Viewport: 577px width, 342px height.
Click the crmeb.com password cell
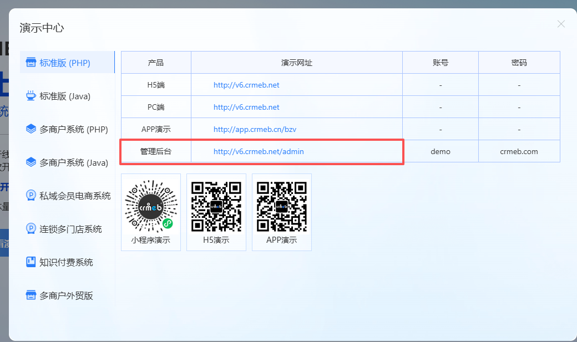tap(519, 151)
